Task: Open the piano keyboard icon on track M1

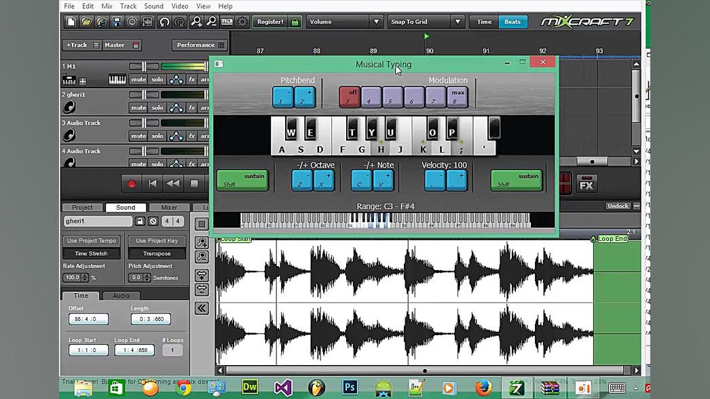Action: [117, 80]
